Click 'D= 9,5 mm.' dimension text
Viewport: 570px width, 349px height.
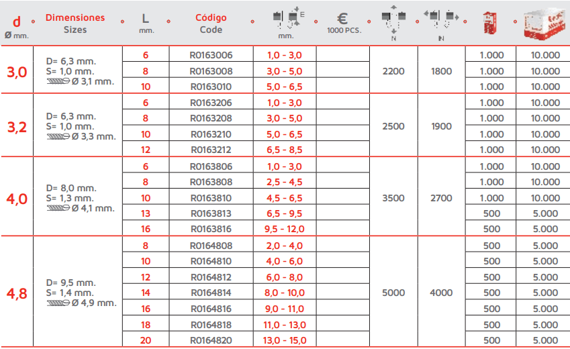point(71,283)
